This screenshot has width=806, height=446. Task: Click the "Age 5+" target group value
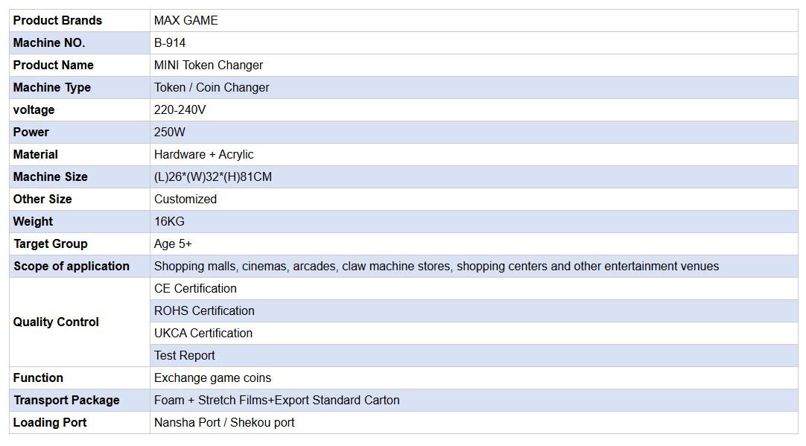(x=173, y=244)
